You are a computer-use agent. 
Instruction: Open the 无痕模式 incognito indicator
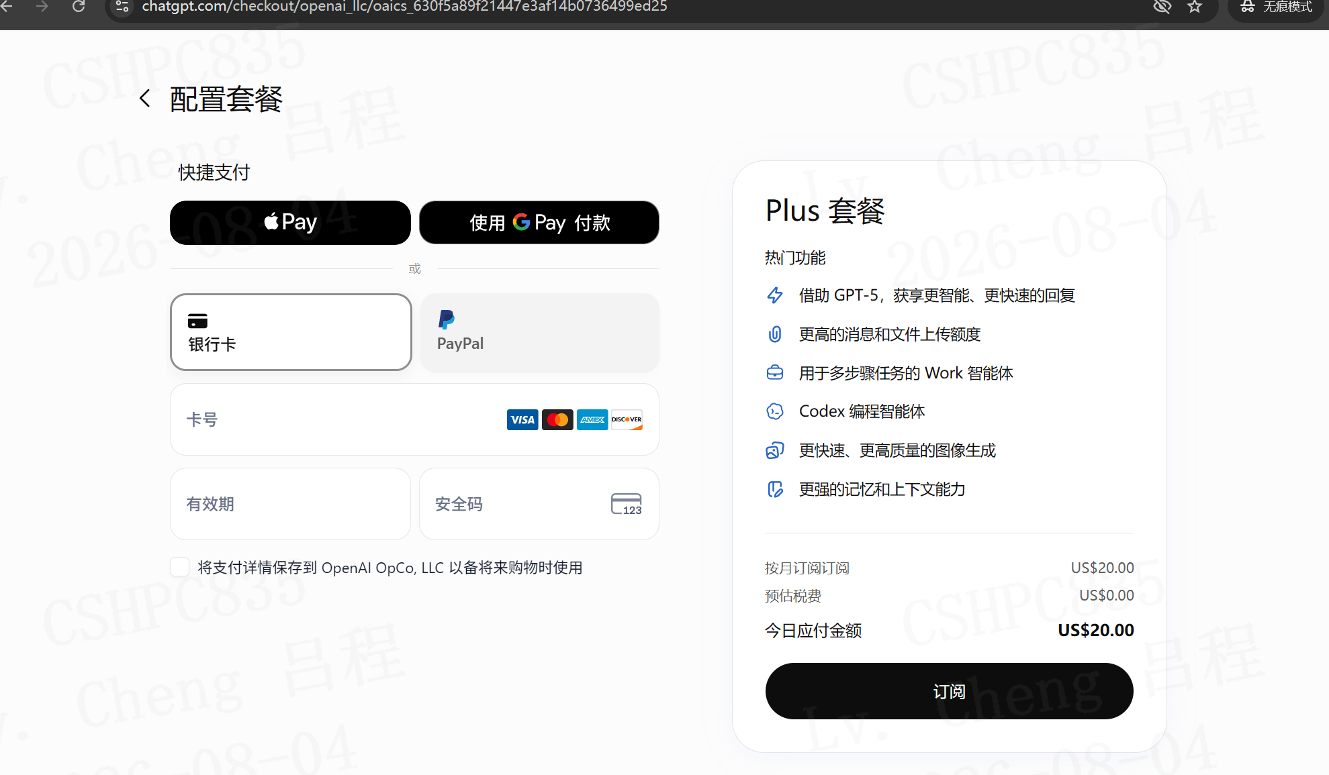pyautogui.click(x=1276, y=7)
